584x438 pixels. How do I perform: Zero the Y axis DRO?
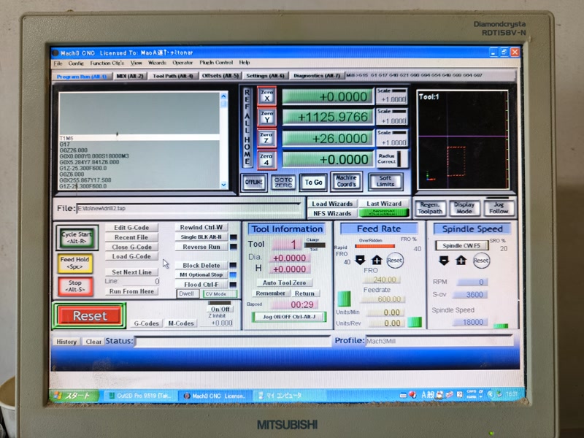point(266,118)
